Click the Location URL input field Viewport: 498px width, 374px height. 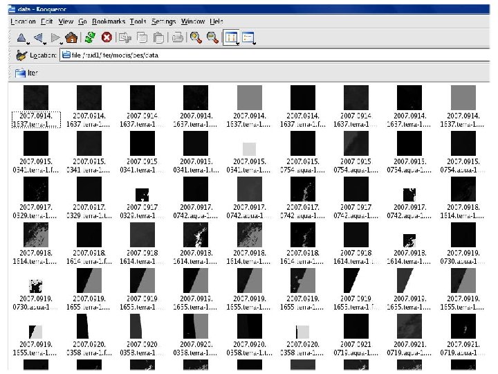(x=275, y=55)
